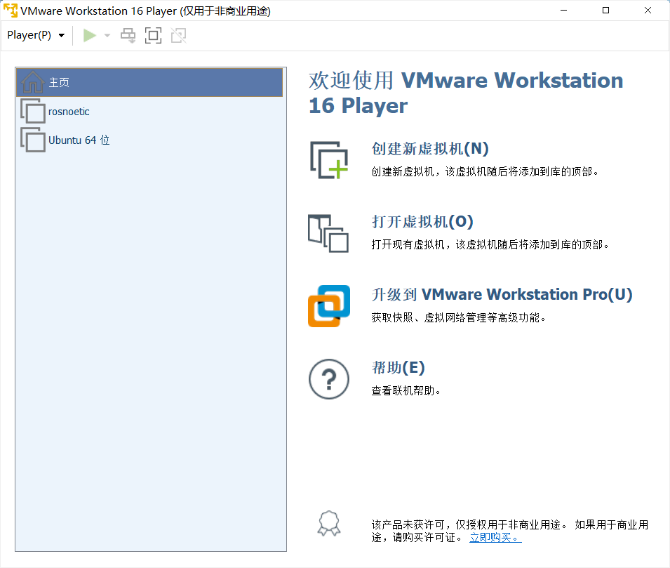Expand the power options dropdown arrow

(107, 36)
